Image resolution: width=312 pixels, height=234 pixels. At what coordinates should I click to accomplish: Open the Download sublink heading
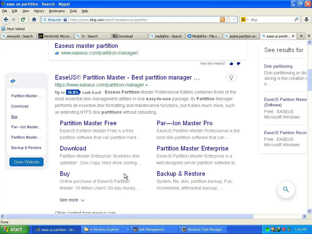click(x=73, y=148)
